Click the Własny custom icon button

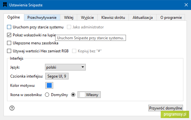(x=89, y=95)
